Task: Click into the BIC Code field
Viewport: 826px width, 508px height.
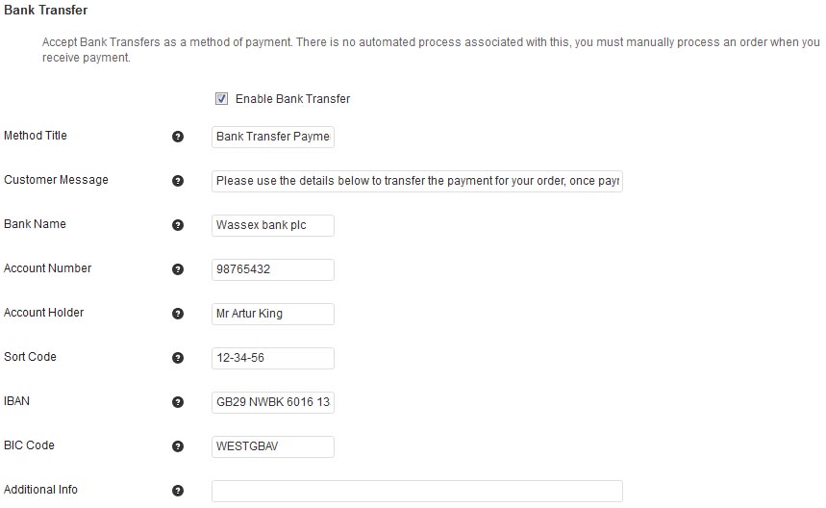Action: pyautogui.click(x=273, y=446)
